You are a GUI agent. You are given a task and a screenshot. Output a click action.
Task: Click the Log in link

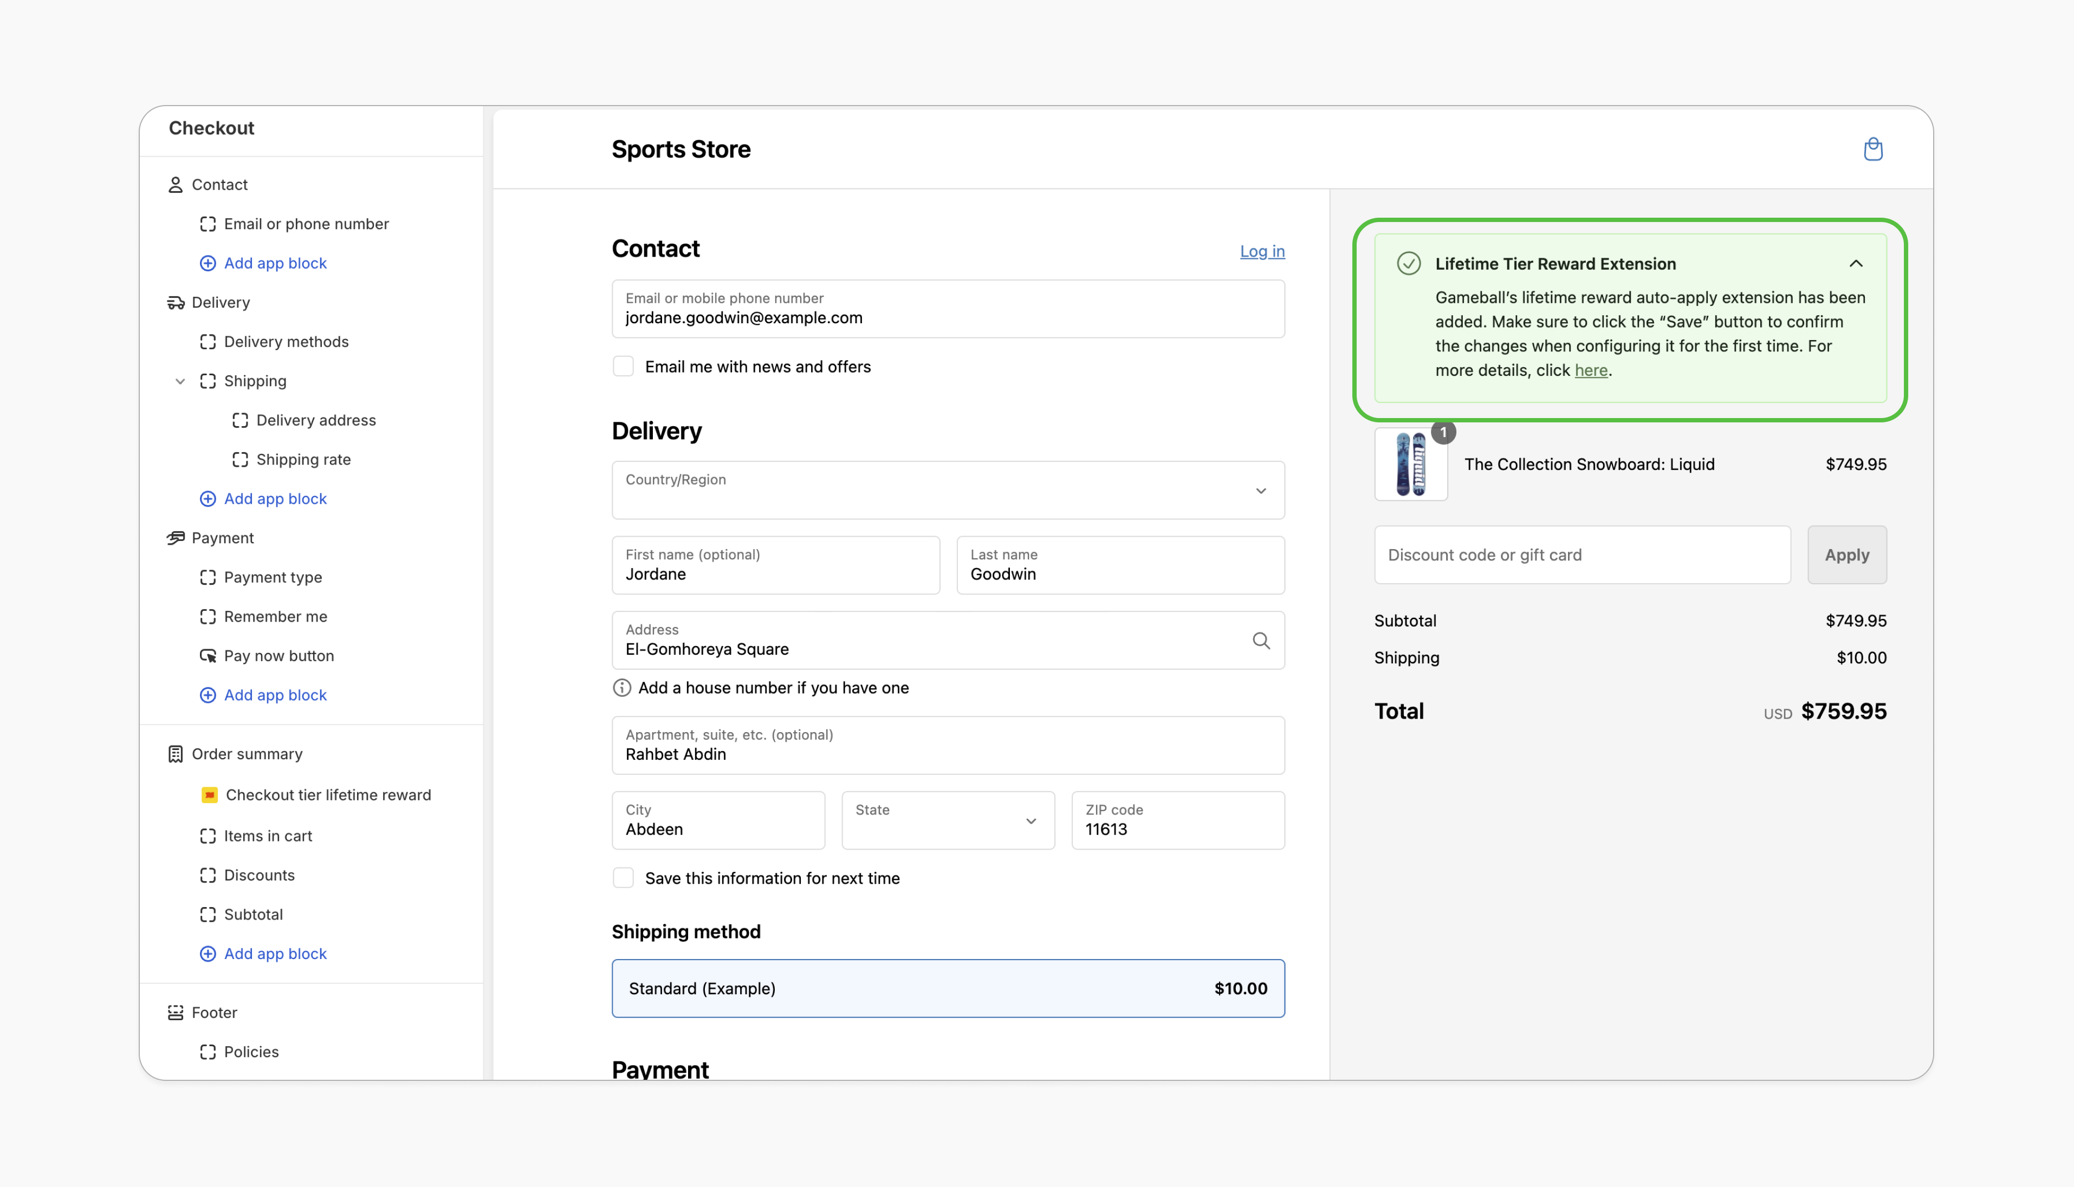point(1262,251)
